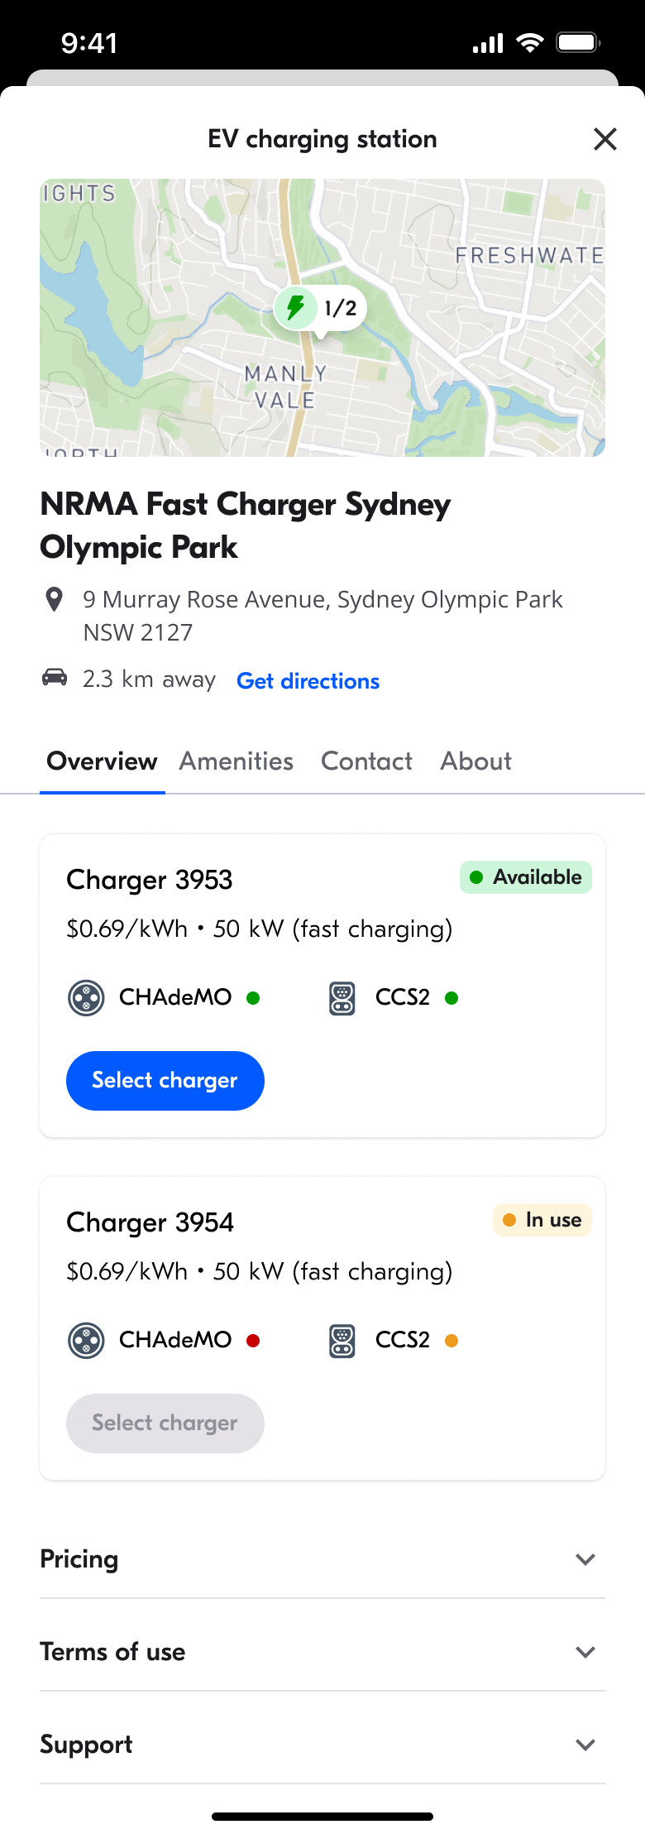This screenshot has width=645, height=1834.
Task: Expand the Terms of use section
Action: coord(585,1652)
